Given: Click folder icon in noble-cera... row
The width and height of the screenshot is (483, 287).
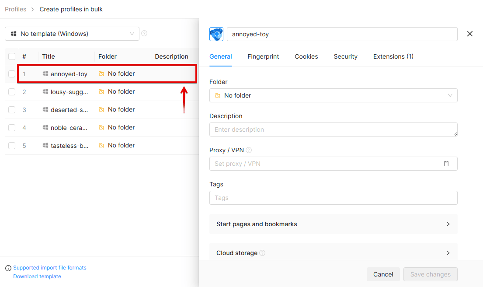Looking at the screenshot, I should 101,127.
